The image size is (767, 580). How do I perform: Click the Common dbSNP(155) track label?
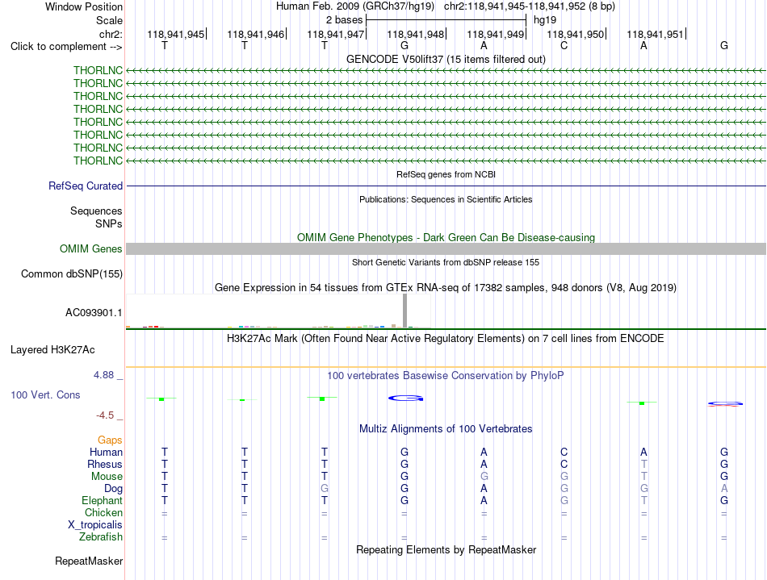pyautogui.click(x=72, y=273)
